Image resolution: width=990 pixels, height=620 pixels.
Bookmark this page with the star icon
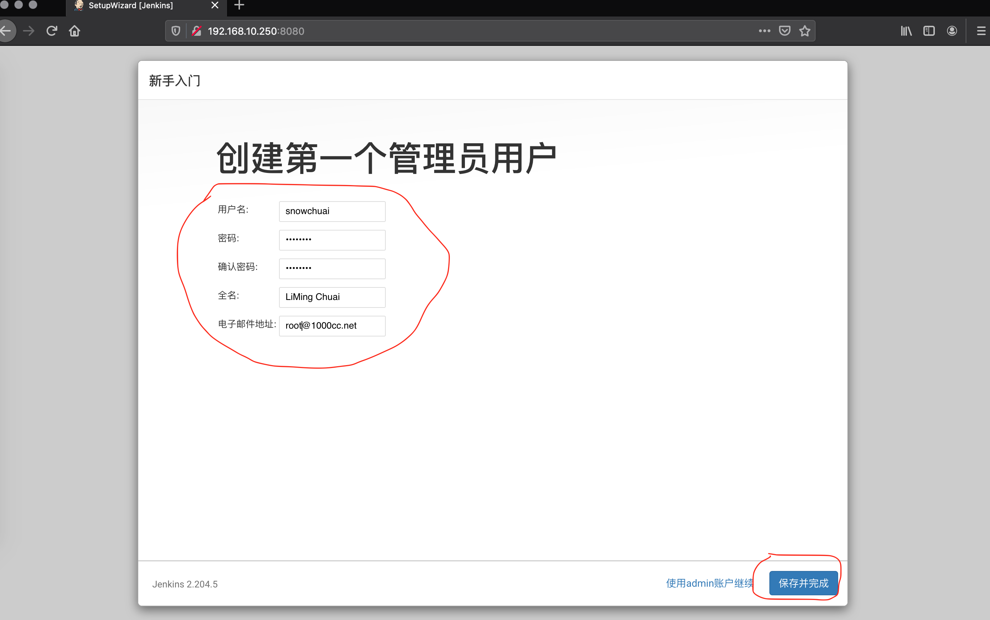coord(804,31)
